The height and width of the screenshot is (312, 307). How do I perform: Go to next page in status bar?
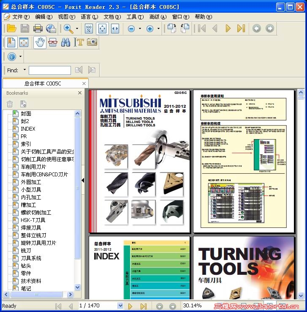point(130,306)
